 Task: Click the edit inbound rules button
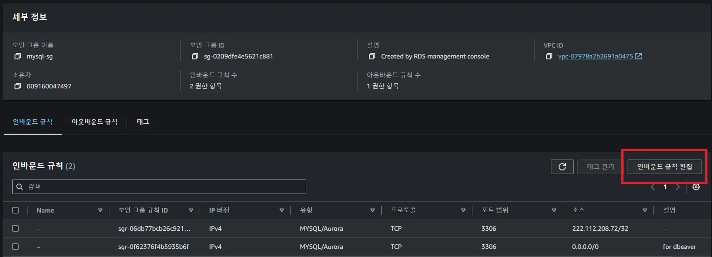(x=664, y=167)
